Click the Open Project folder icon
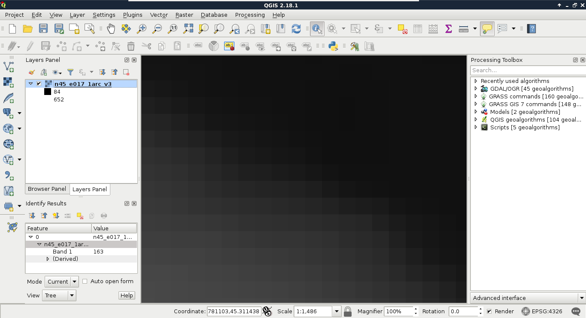 [28, 29]
